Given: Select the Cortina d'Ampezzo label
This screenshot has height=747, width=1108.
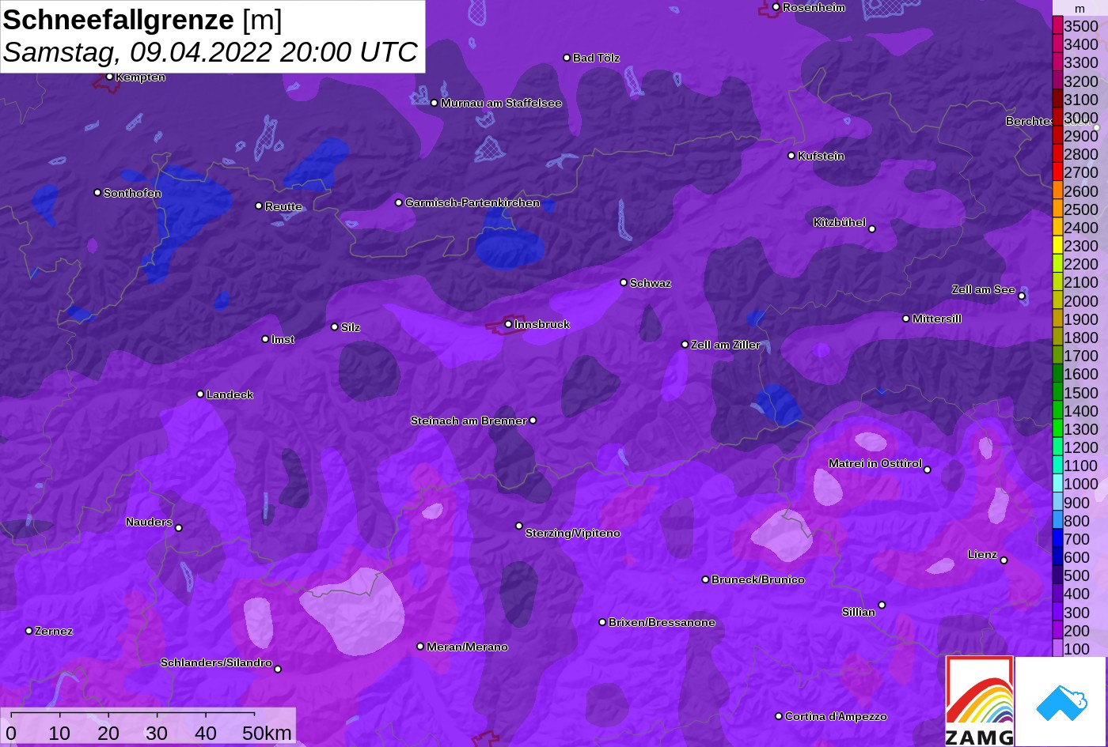Looking at the screenshot, I should click(x=836, y=716).
